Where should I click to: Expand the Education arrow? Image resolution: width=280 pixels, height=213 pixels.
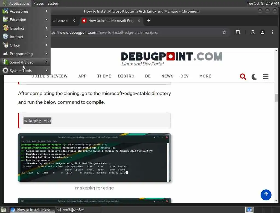(x=46, y=19)
